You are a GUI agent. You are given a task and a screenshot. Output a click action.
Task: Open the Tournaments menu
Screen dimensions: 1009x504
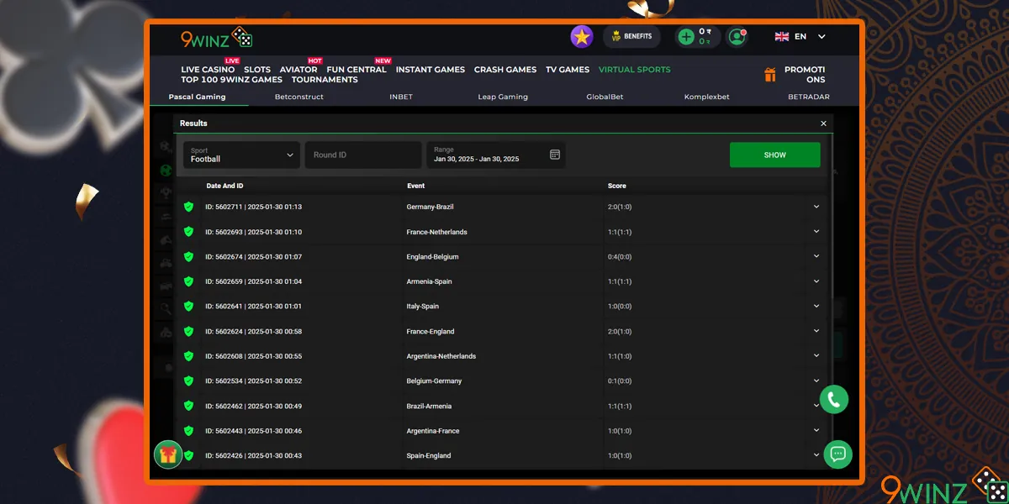pyautogui.click(x=325, y=80)
